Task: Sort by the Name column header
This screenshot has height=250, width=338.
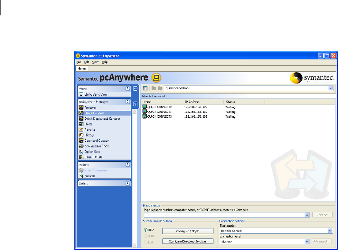Action: (162, 102)
